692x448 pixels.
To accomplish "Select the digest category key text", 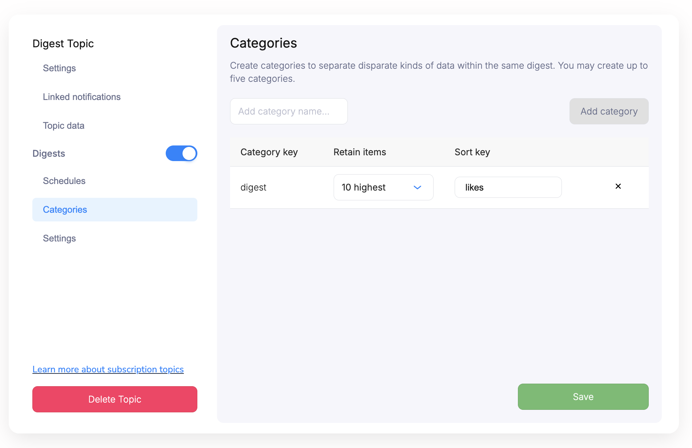I will click(253, 187).
